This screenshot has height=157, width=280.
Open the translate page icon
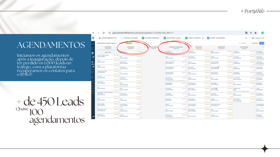coord(246,33)
